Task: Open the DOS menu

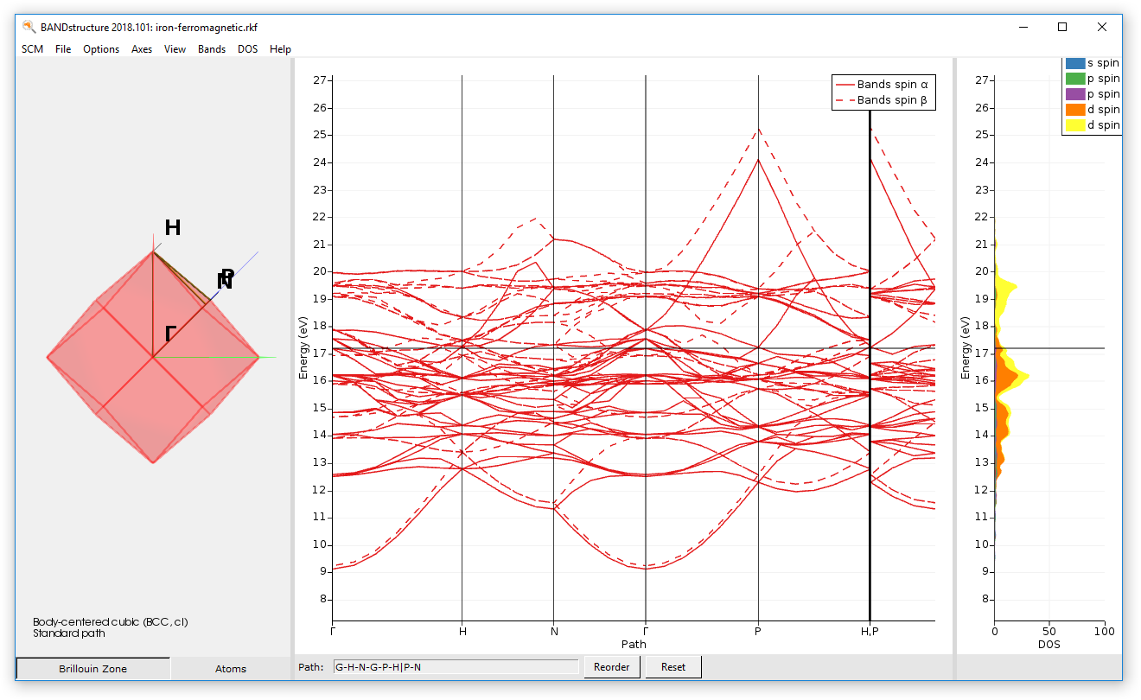Action: pyautogui.click(x=248, y=49)
